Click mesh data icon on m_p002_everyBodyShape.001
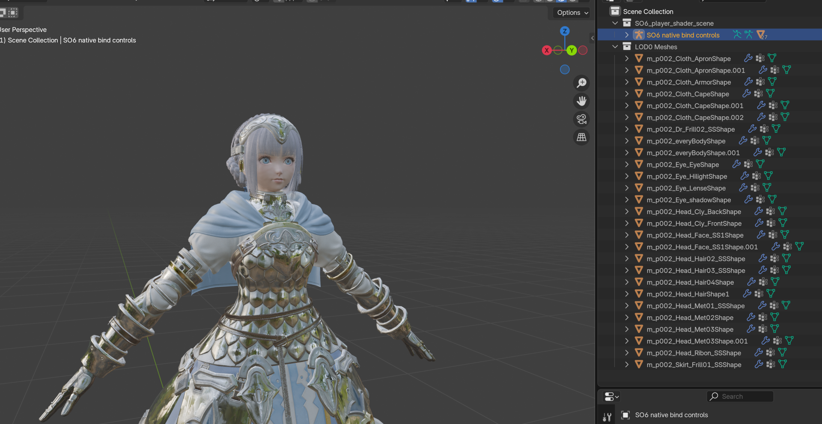The image size is (822, 424). click(x=781, y=153)
